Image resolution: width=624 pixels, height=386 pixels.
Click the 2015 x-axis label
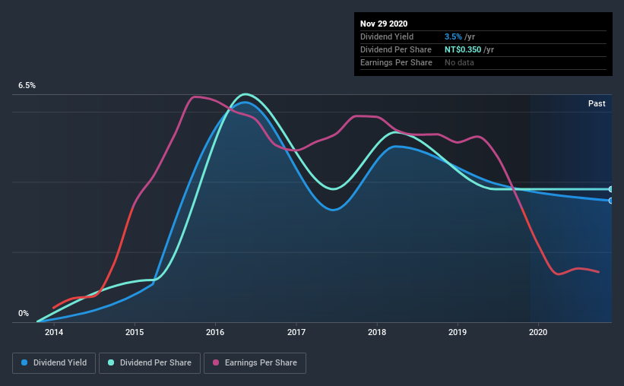(135, 332)
